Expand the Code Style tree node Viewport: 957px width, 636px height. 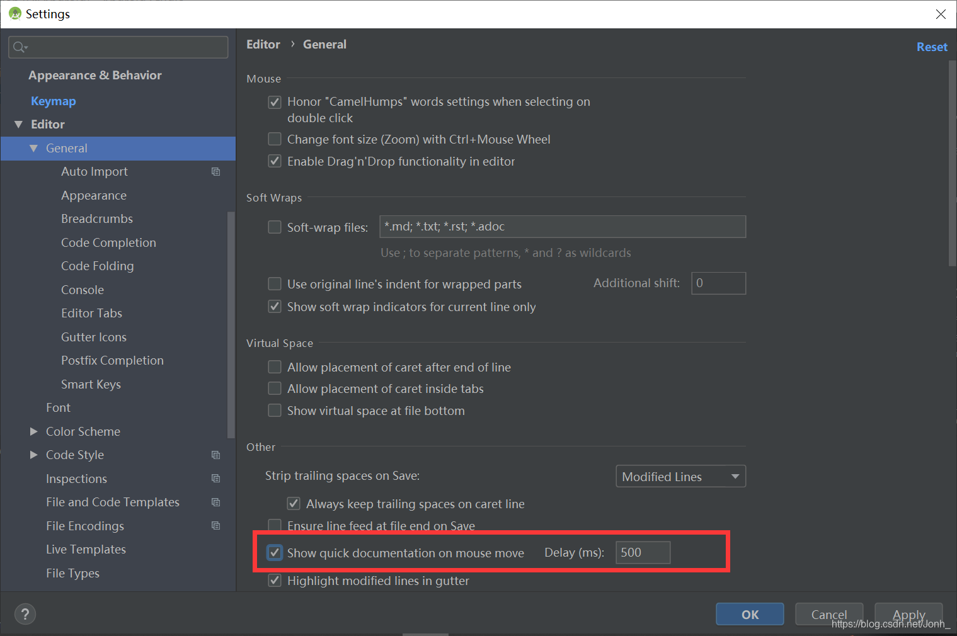click(33, 455)
